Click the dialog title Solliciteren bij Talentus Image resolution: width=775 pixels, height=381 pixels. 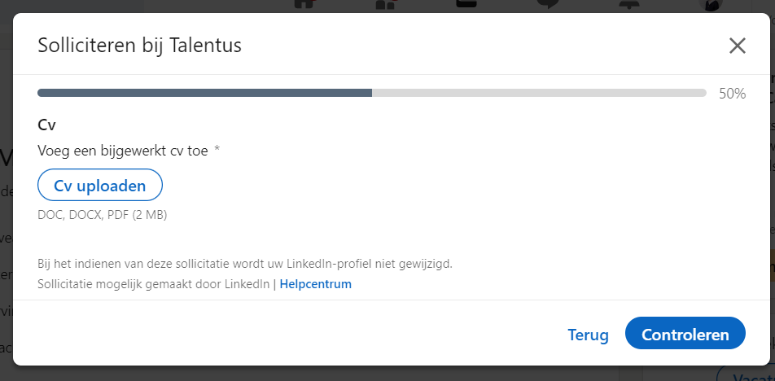[139, 46]
